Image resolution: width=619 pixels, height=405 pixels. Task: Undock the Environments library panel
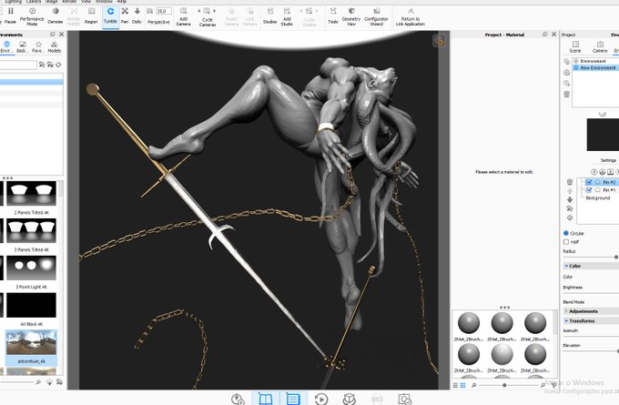53,35
